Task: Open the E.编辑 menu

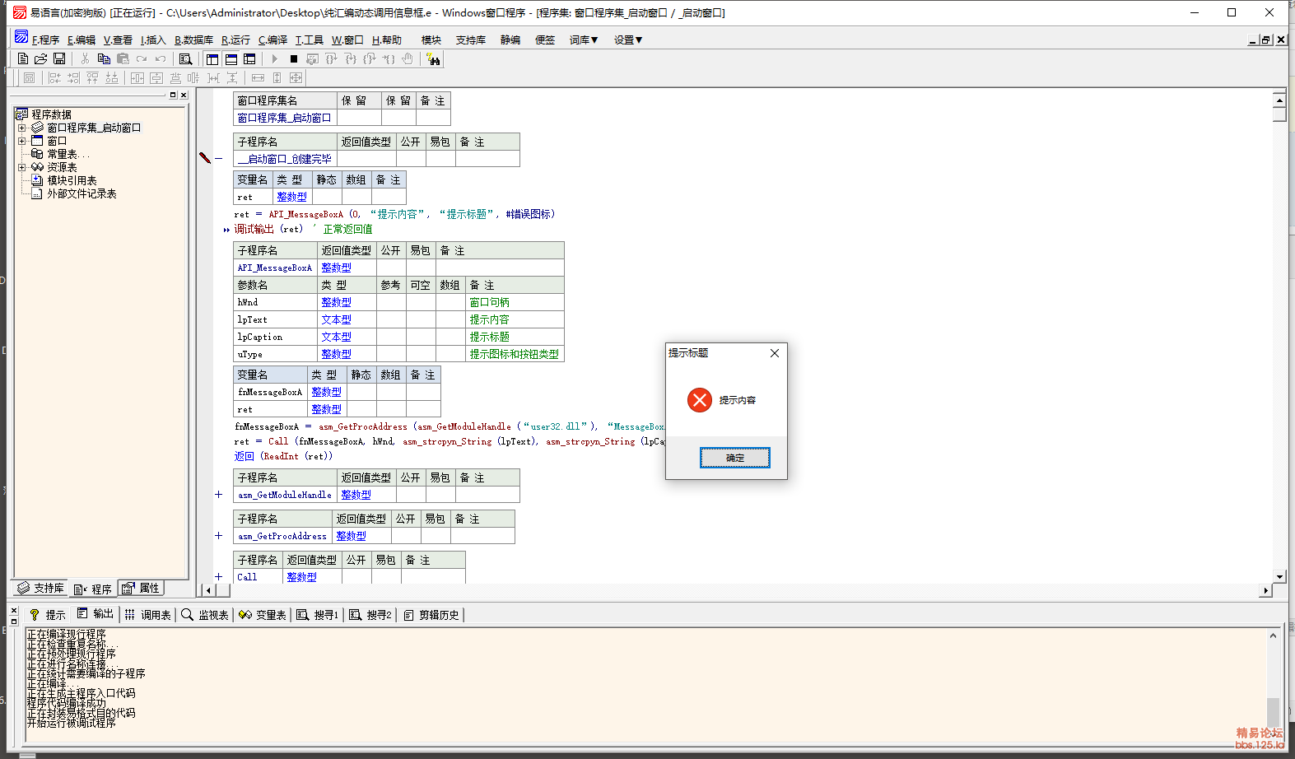Action: tap(82, 40)
